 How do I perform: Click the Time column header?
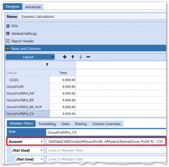pos(63,73)
